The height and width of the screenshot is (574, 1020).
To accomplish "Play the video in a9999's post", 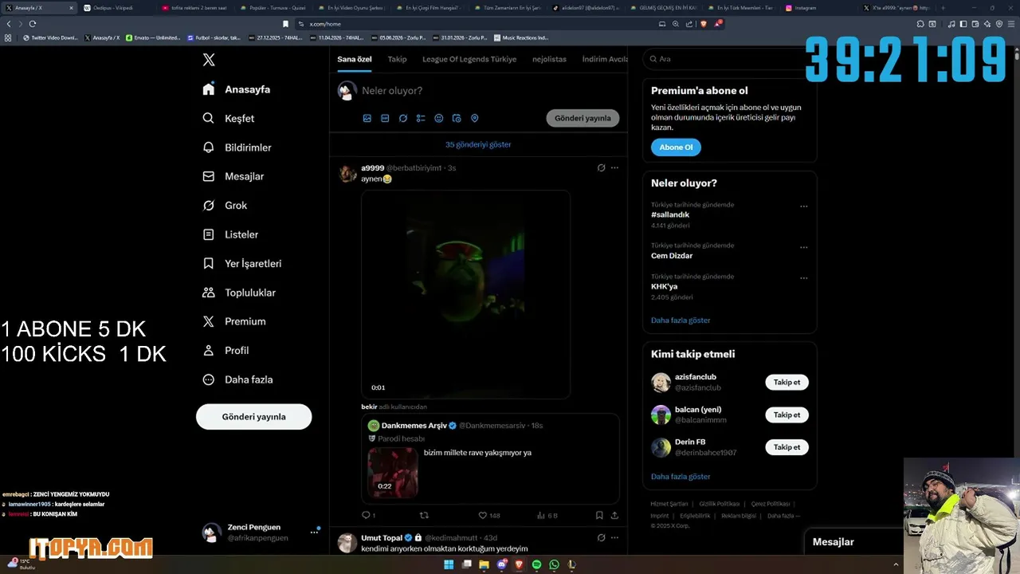I will [465, 294].
